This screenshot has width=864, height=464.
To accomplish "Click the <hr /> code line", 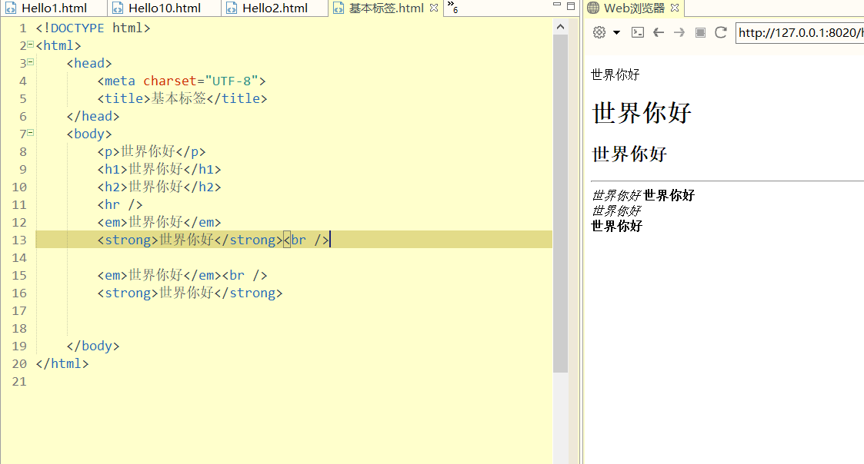I will tap(120, 205).
